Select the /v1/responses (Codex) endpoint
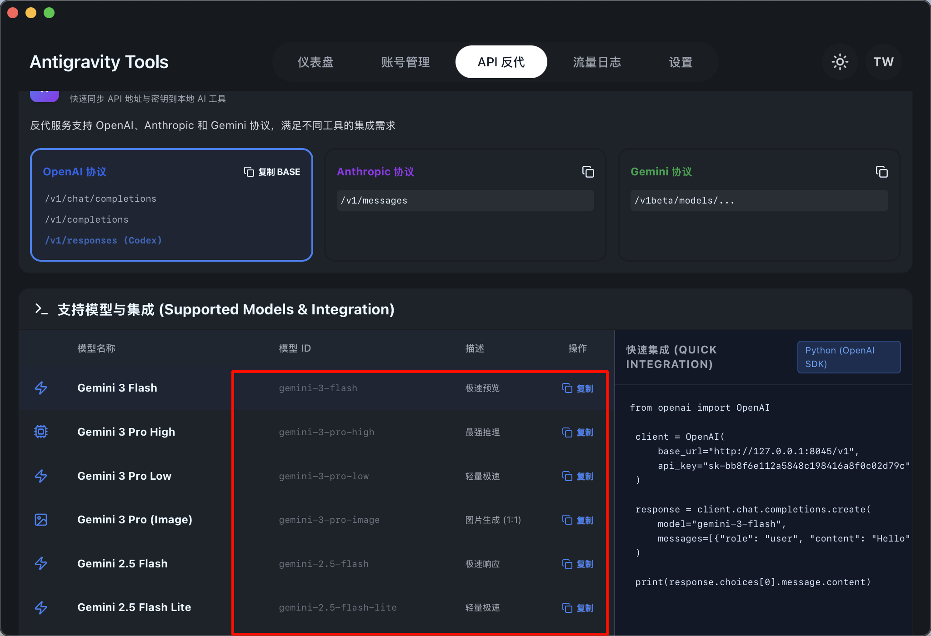This screenshot has height=636, width=931. tap(103, 240)
